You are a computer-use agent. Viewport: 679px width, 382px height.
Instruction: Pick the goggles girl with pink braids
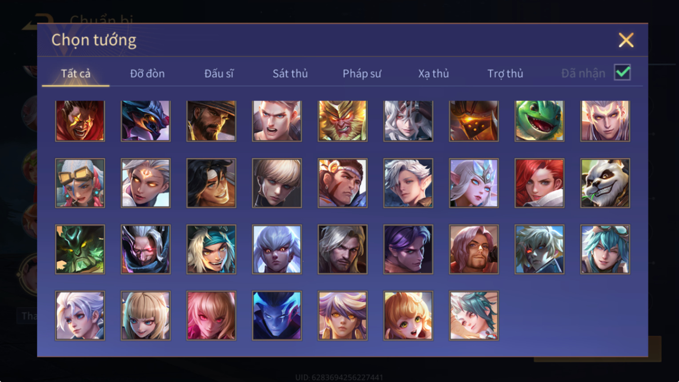click(x=80, y=183)
